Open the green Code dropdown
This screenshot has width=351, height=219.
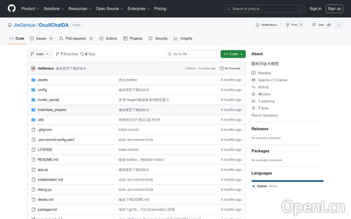[x=233, y=54]
